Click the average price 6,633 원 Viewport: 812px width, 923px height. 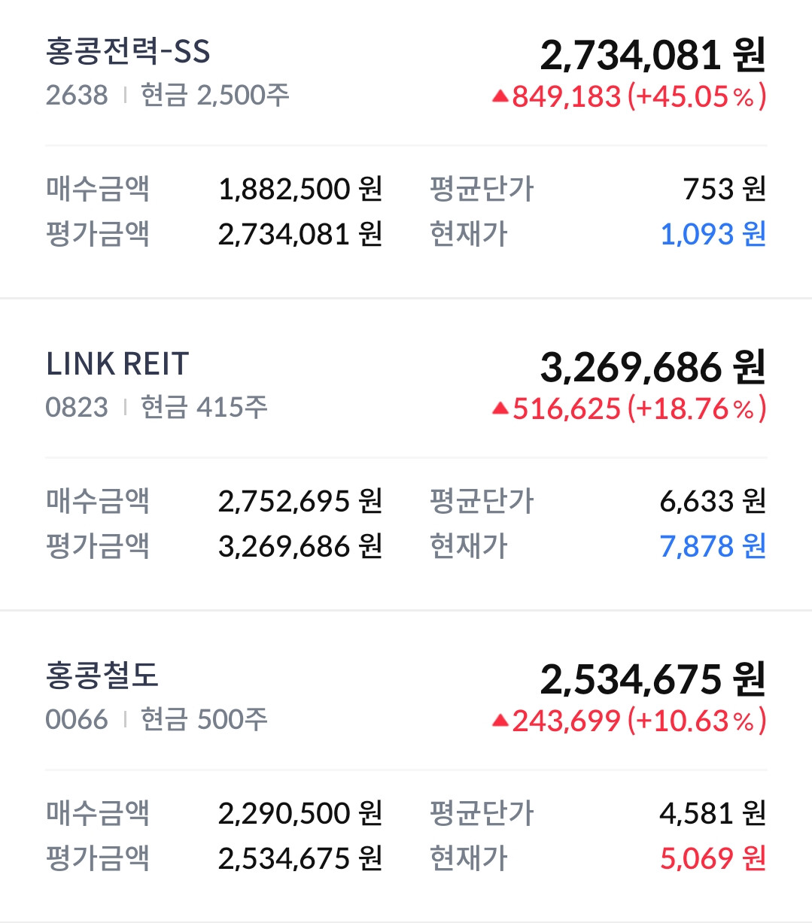713,501
